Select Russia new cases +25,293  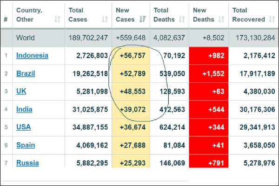click(133, 163)
